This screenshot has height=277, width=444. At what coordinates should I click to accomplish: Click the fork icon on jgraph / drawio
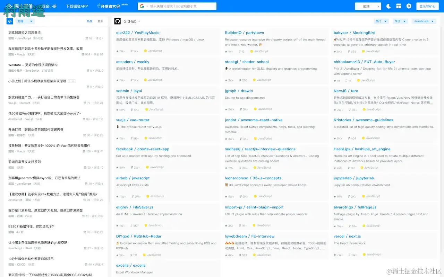pos(241,109)
